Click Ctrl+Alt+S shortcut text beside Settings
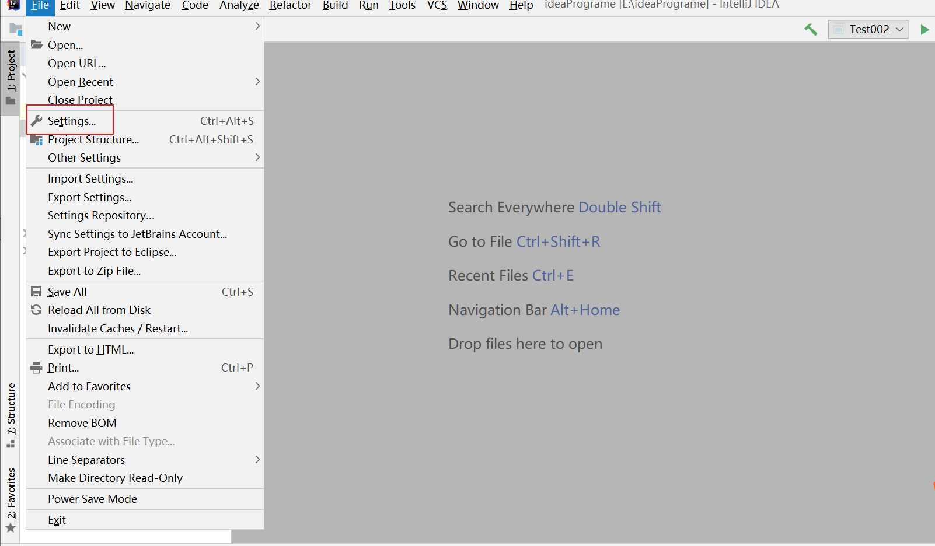This screenshot has height=546, width=935. pos(227,121)
